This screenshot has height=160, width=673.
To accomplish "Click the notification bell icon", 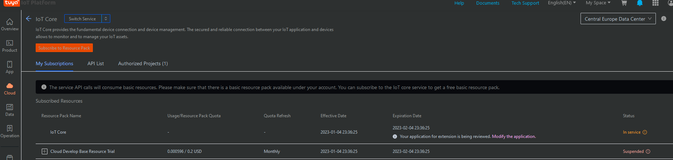I will click(640, 3).
